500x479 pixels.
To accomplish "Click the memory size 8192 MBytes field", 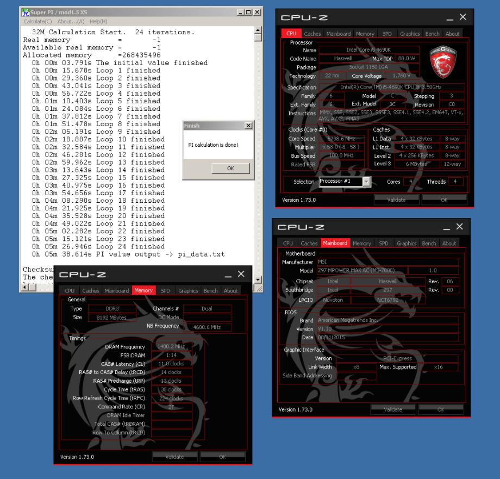I will (x=112, y=318).
